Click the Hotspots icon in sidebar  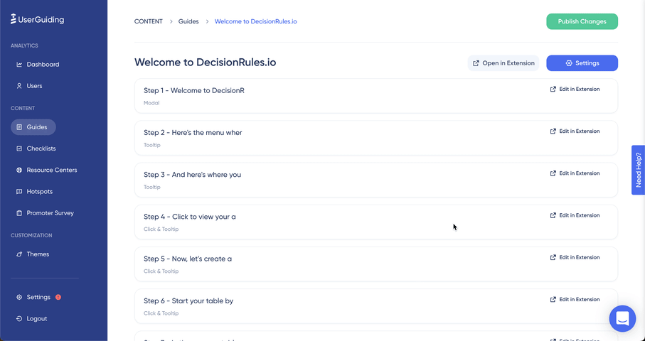point(19,191)
